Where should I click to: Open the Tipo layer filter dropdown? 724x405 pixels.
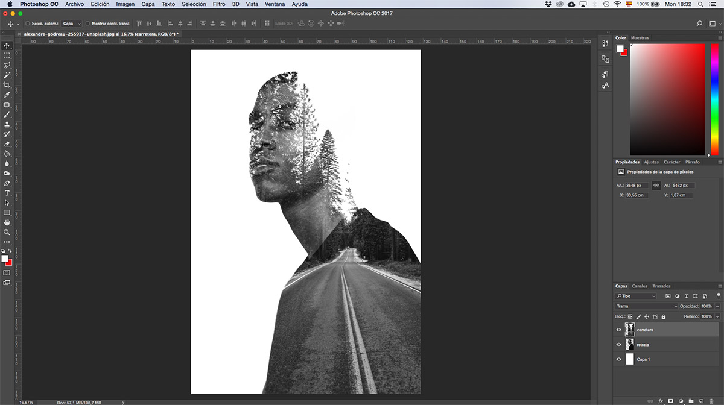click(636, 296)
